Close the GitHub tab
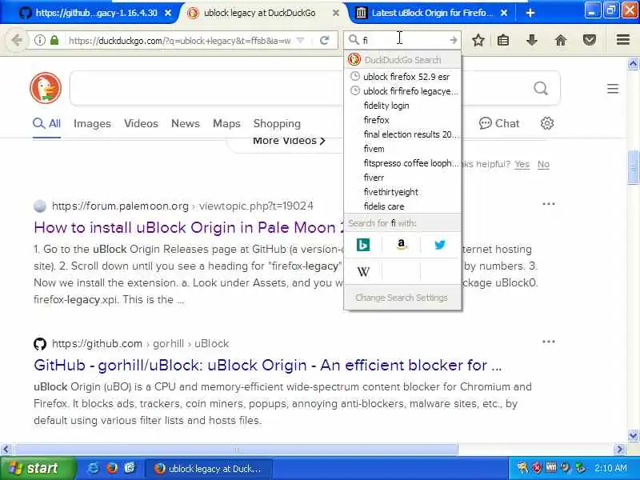This screenshot has width=640, height=480. [168, 13]
